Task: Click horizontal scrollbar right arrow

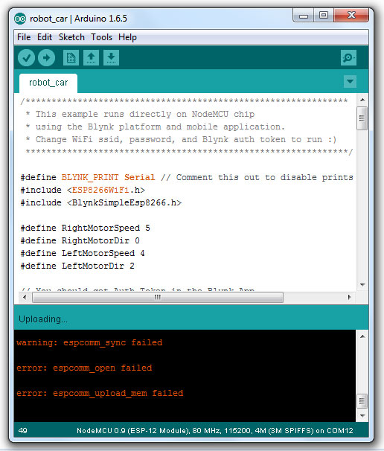Action: (350, 297)
